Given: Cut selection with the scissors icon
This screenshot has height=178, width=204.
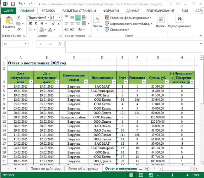Looking at the screenshot, I should (x=19, y=18).
